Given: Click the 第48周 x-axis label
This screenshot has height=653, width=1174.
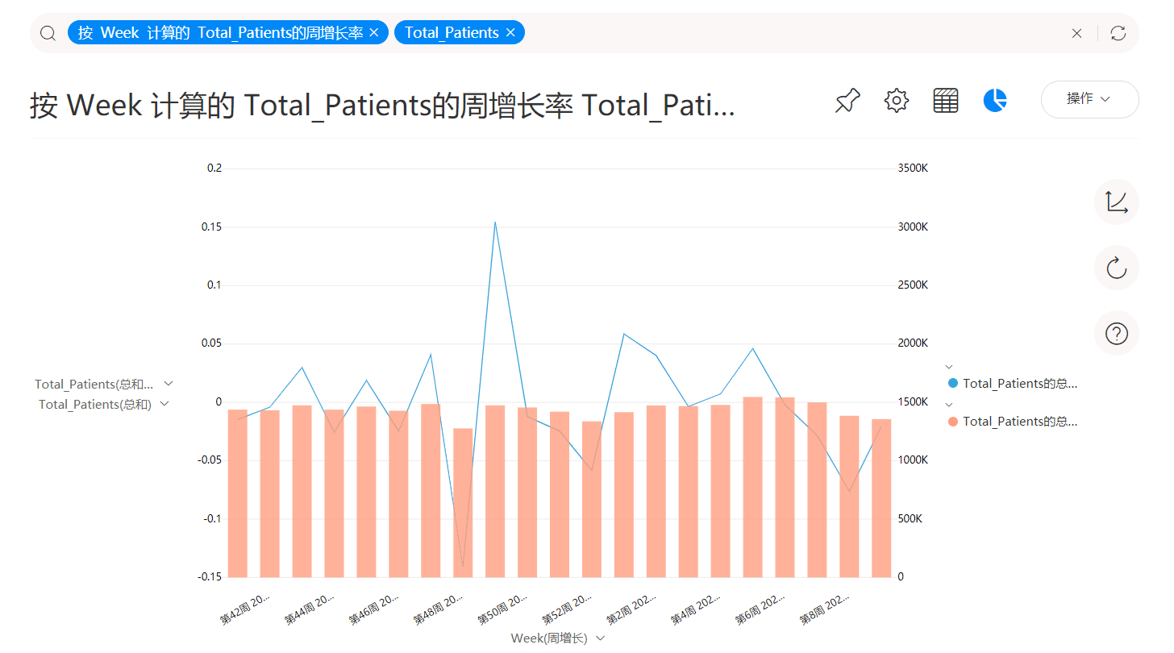Looking at the screenshot, I should coord(438,610).
